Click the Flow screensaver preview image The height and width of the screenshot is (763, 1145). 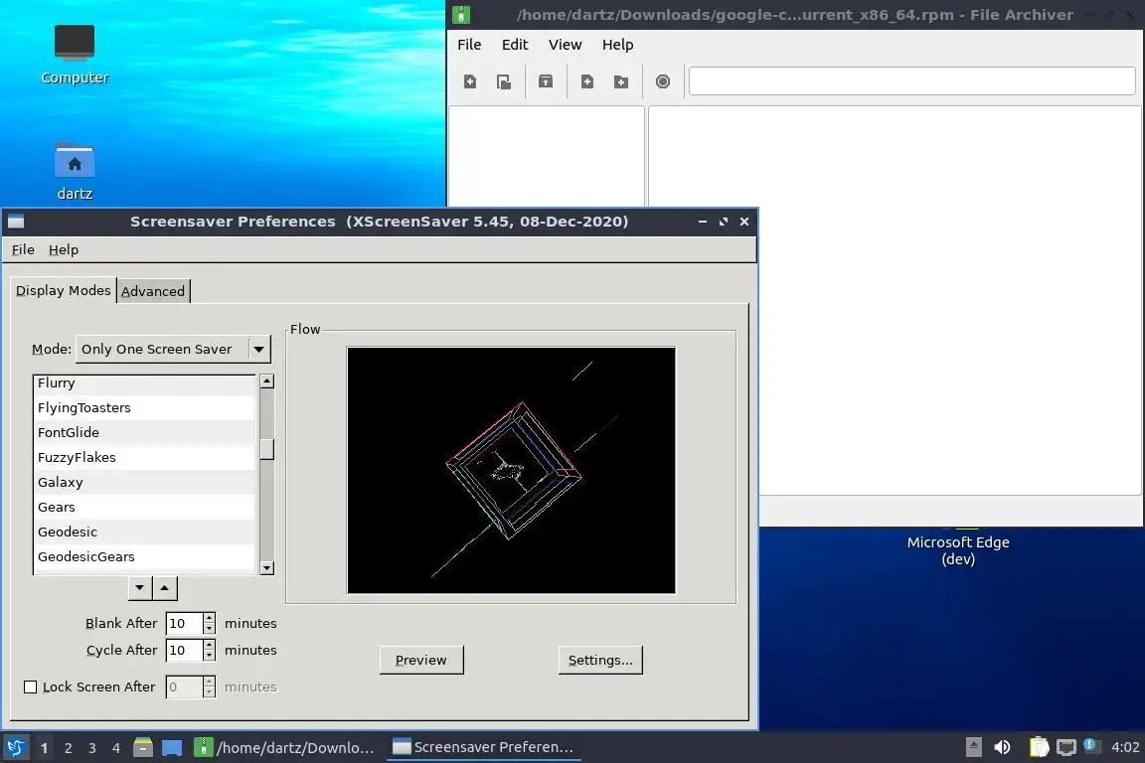[511, 470]
